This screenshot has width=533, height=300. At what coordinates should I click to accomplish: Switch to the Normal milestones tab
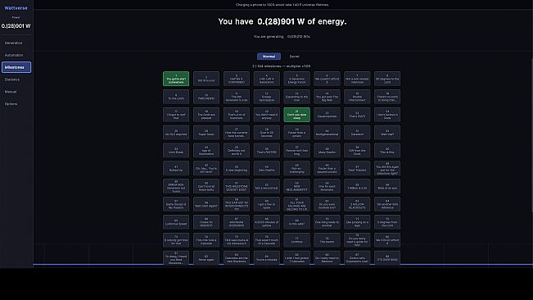pos(269,57)
